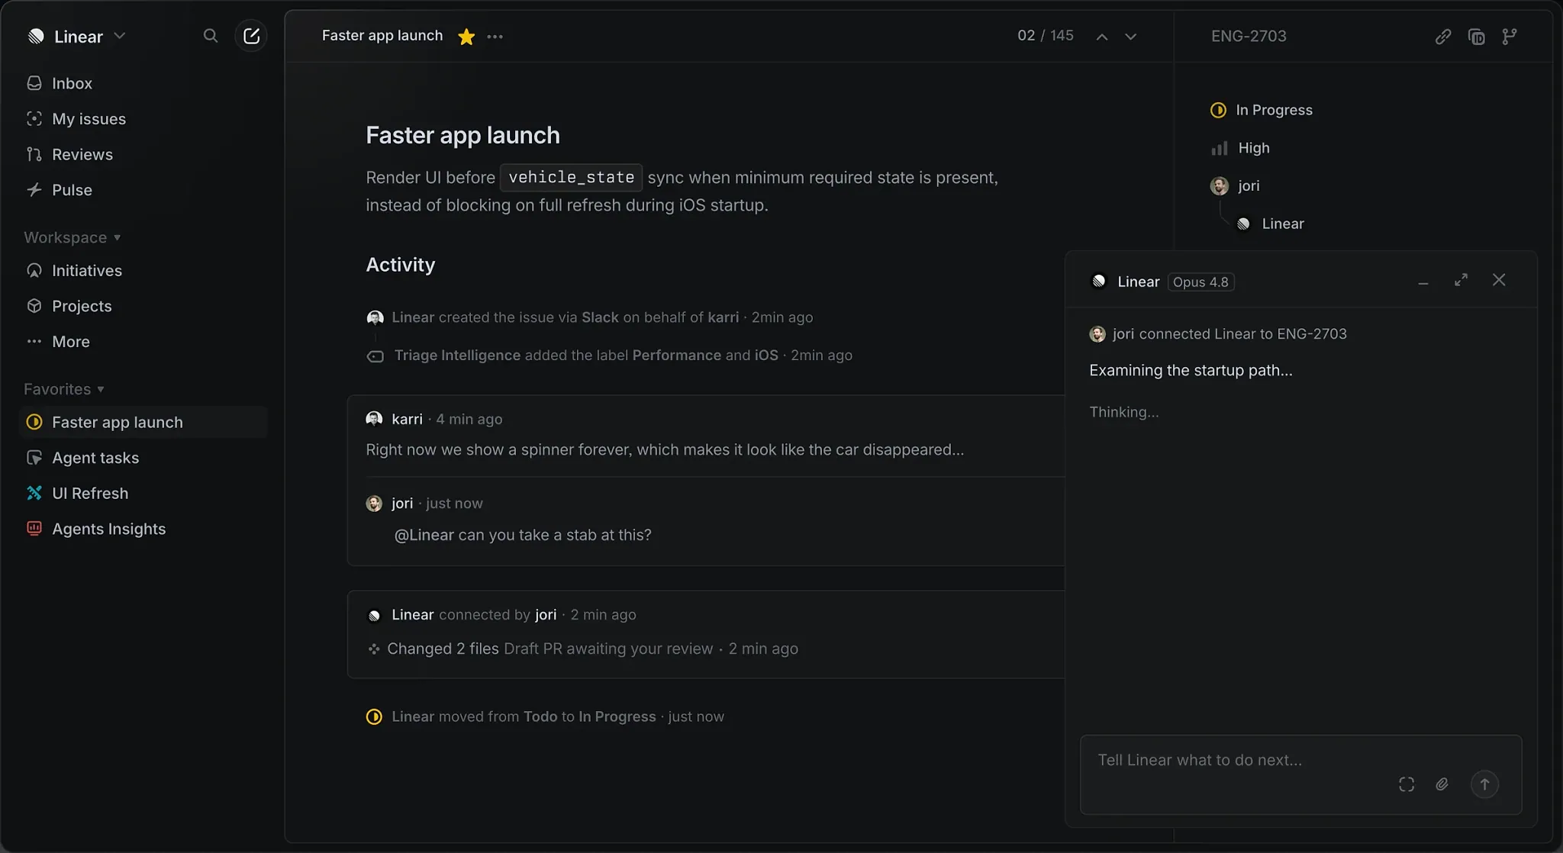Open karri's comment about the spinner

coord(665,449)
